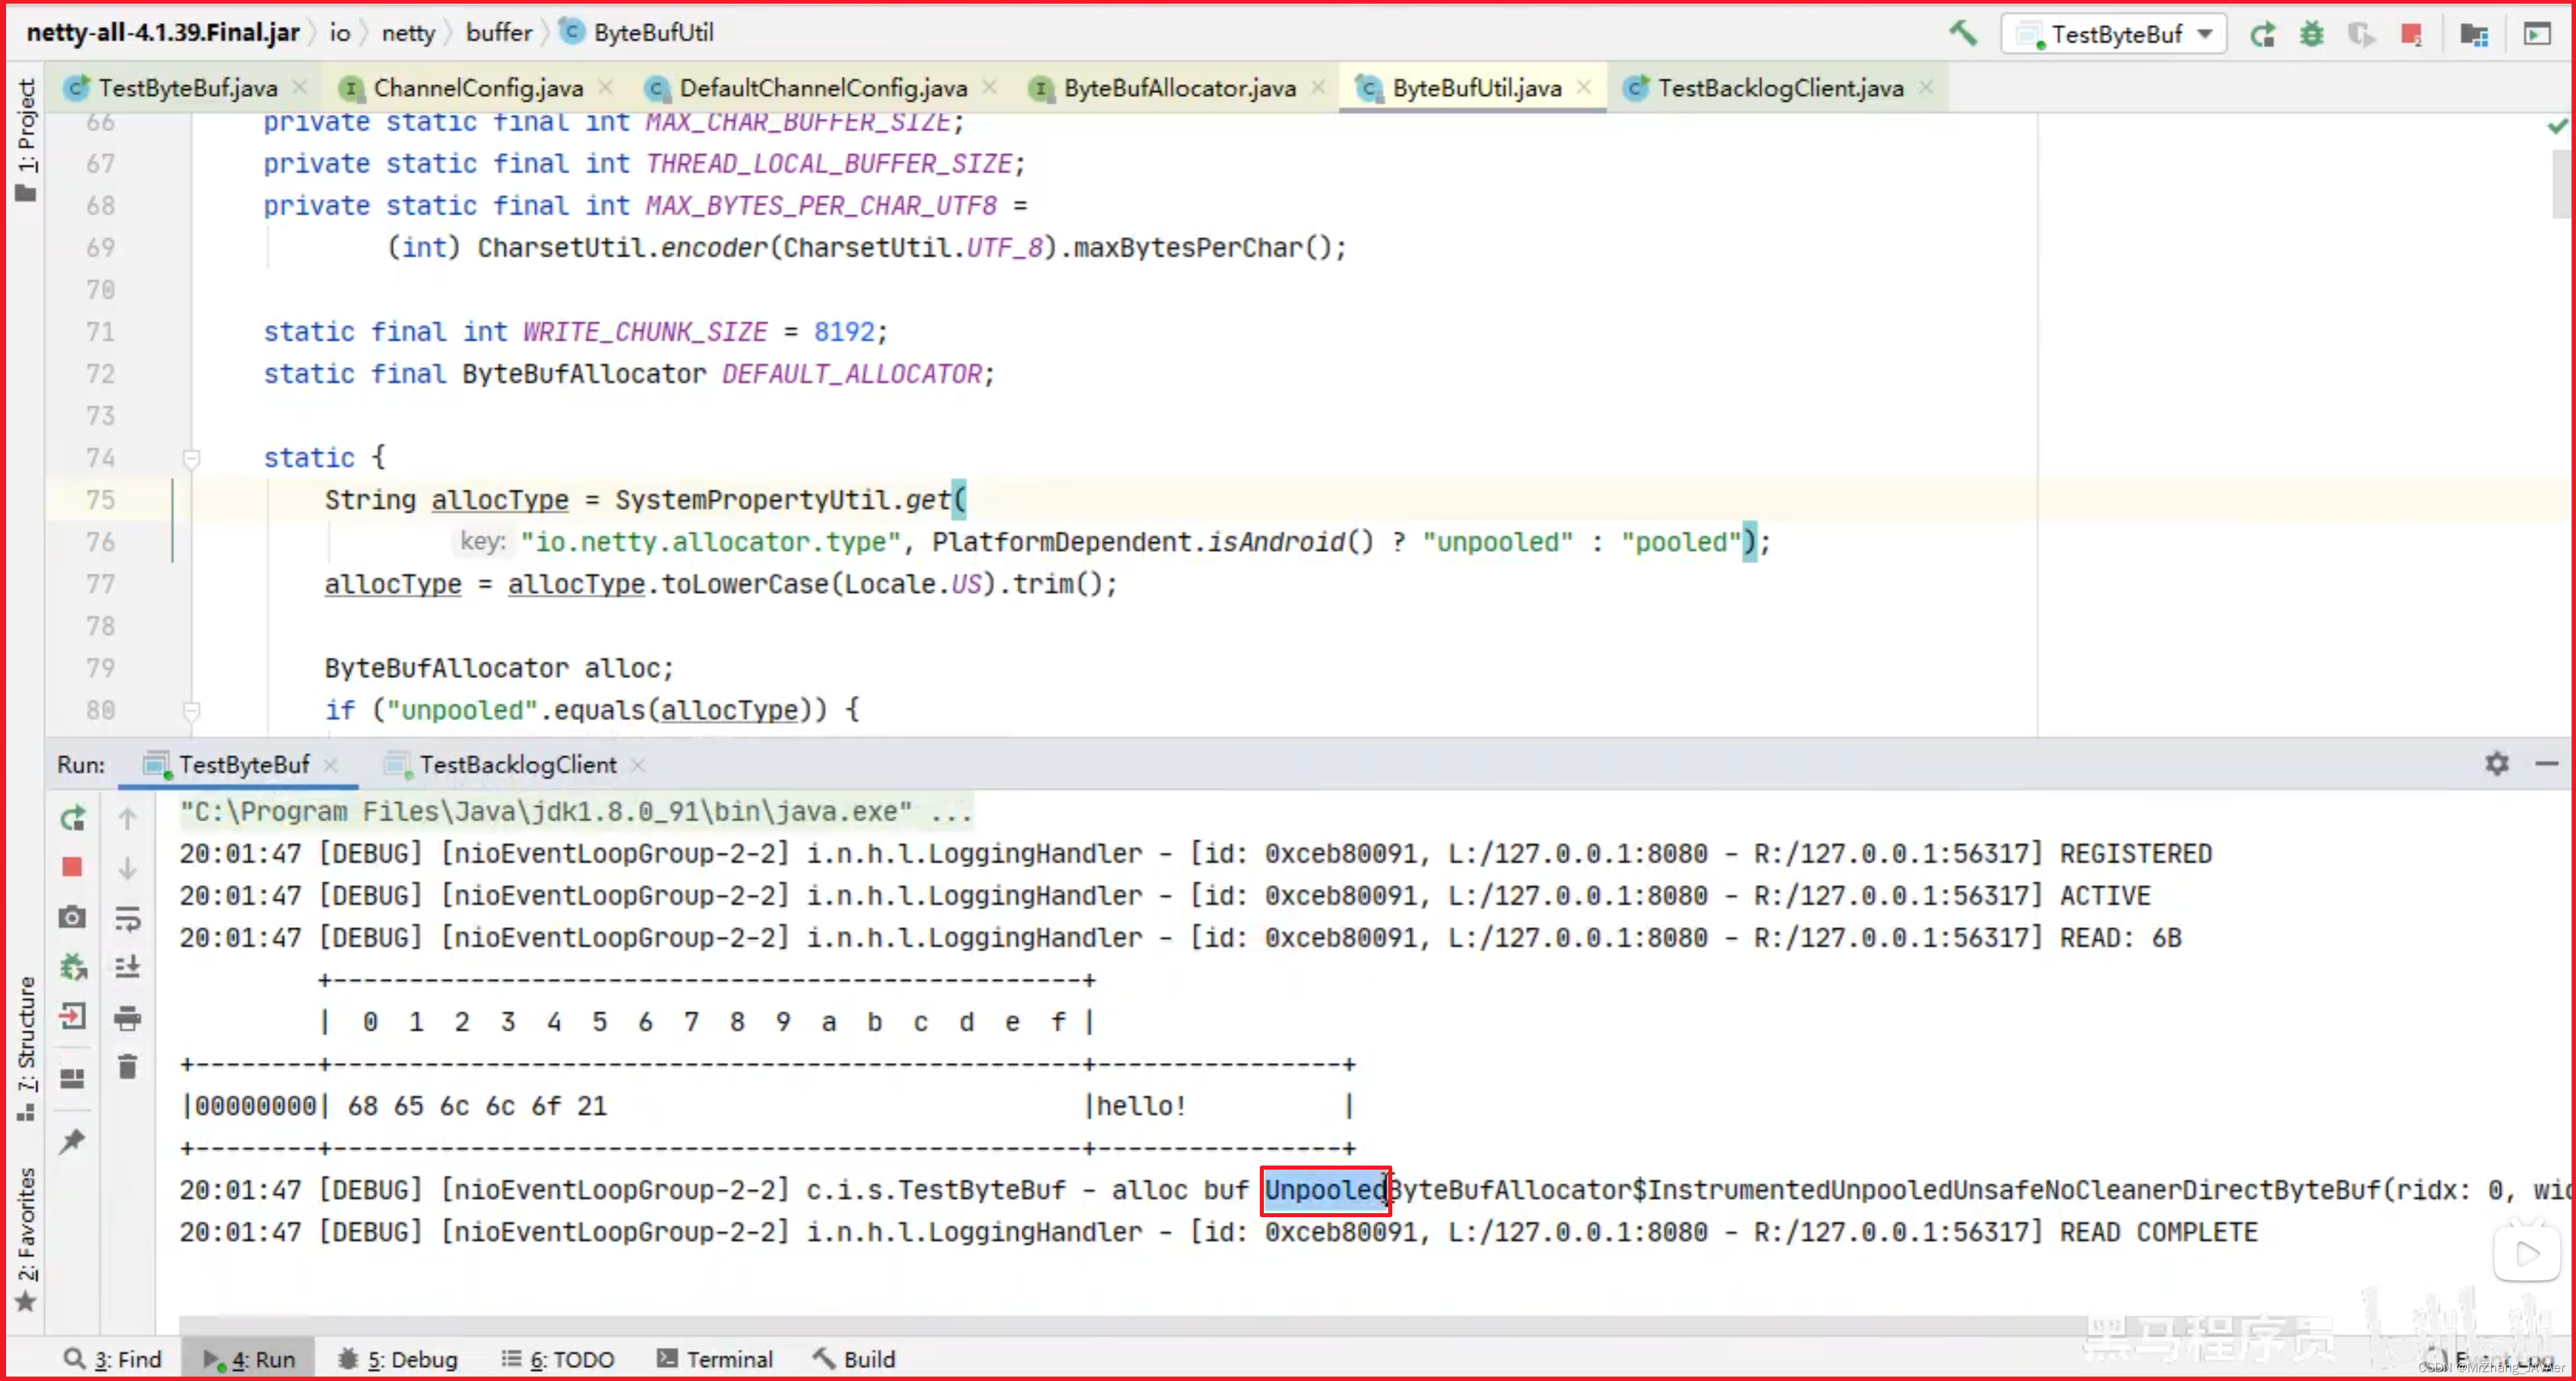Close the ByteBufUtil.java tab

click(1584, 88)
